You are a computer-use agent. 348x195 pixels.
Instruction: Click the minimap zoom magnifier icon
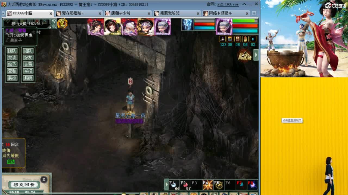(x=54, y=26)
